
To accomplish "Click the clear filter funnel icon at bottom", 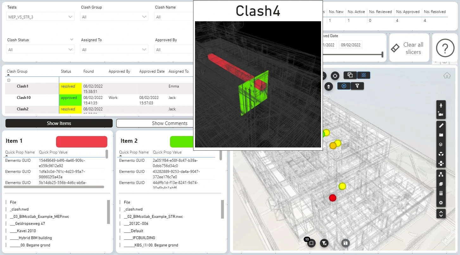I will 324,243.
